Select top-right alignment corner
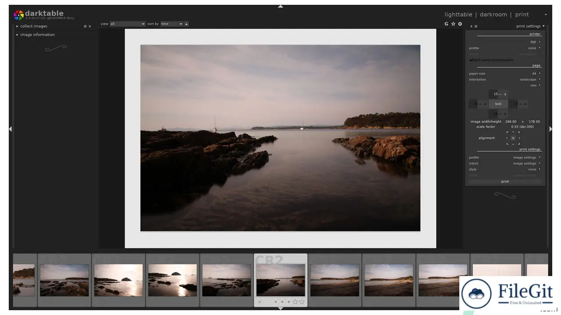 click(518, 133)
